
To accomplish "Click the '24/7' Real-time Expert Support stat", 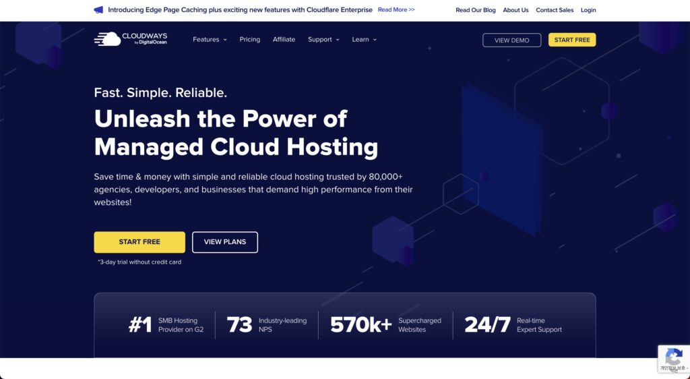I will pos(513,325).
